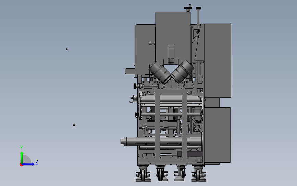
Task: Click the red X axis origin ball
Action: pyautogui.click(x=21, y=165)
